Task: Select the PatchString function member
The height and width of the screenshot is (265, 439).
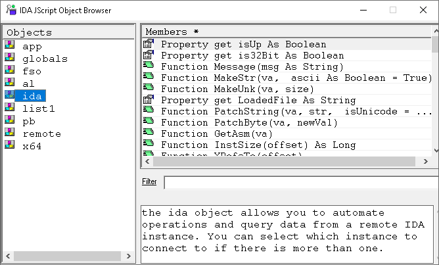Action: click(287, 112)
